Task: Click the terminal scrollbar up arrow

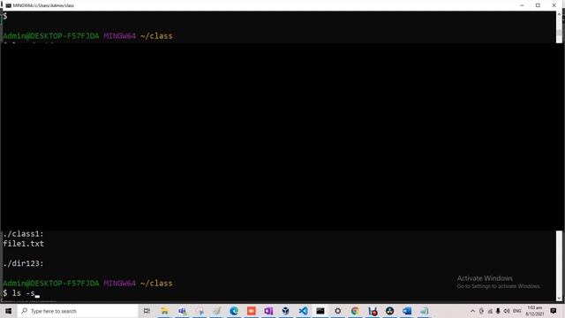Action: [x=559, y=14]
